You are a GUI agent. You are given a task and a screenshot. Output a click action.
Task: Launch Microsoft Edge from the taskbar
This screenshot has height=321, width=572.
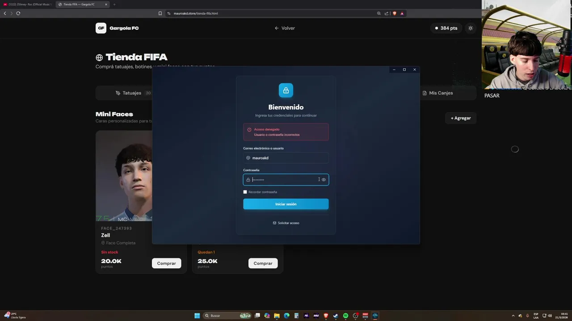286,316
